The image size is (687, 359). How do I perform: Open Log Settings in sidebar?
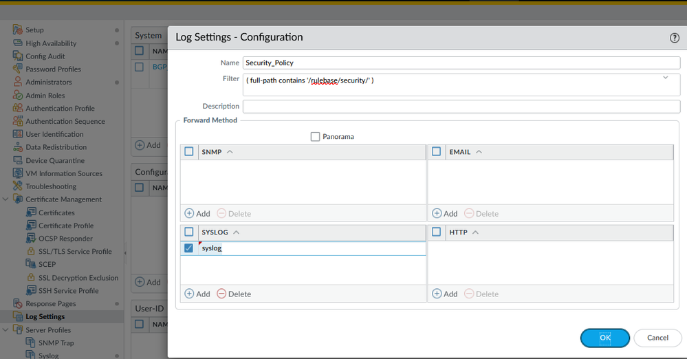coord(45,317)
